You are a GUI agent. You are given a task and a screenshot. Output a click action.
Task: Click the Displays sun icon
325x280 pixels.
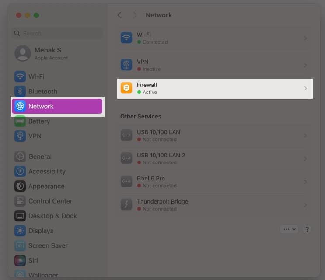(20, 231)
